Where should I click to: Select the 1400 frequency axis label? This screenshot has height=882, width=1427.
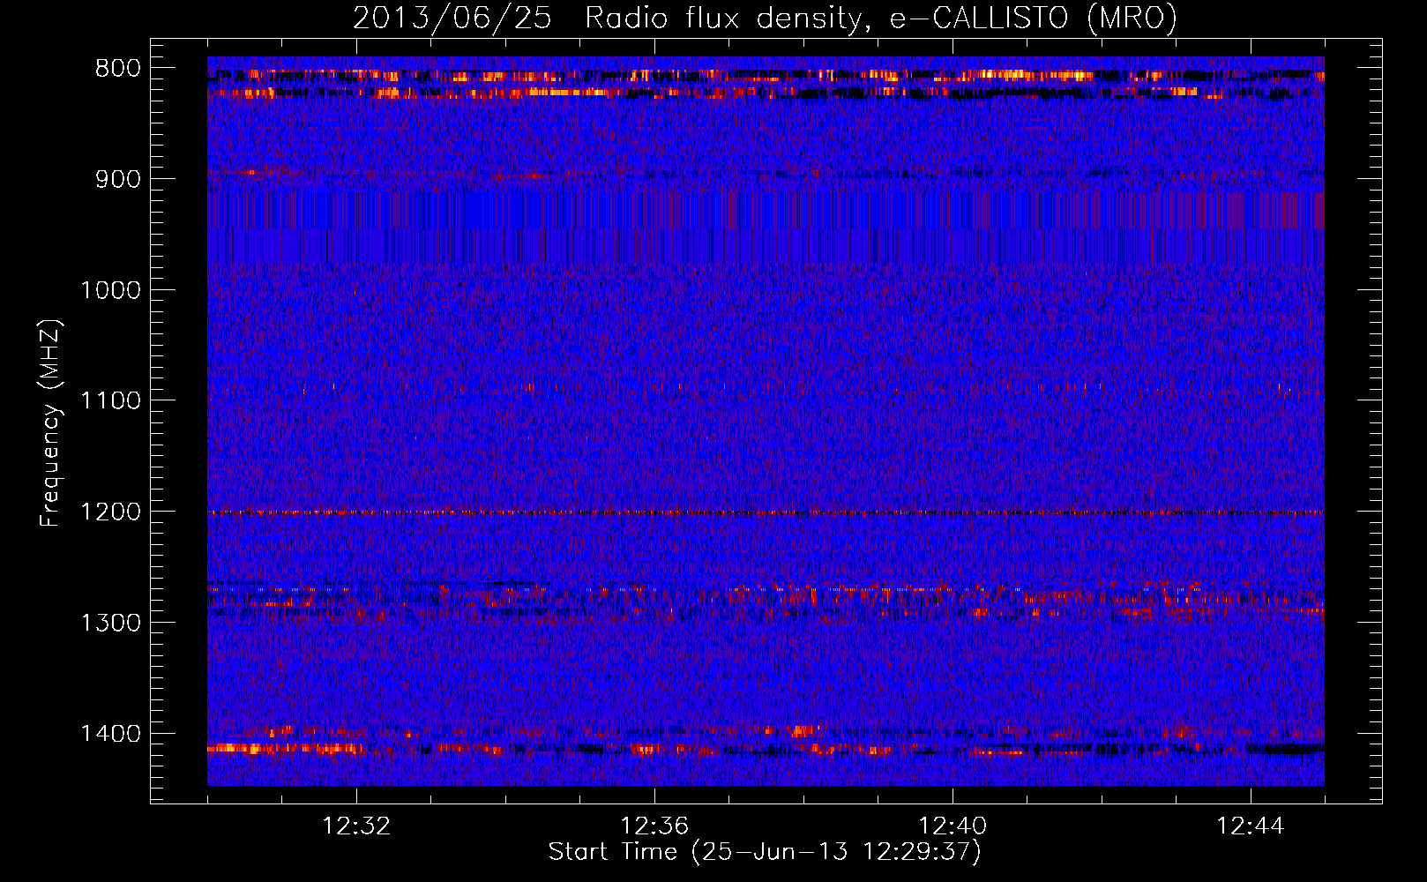tap(110, 733)
